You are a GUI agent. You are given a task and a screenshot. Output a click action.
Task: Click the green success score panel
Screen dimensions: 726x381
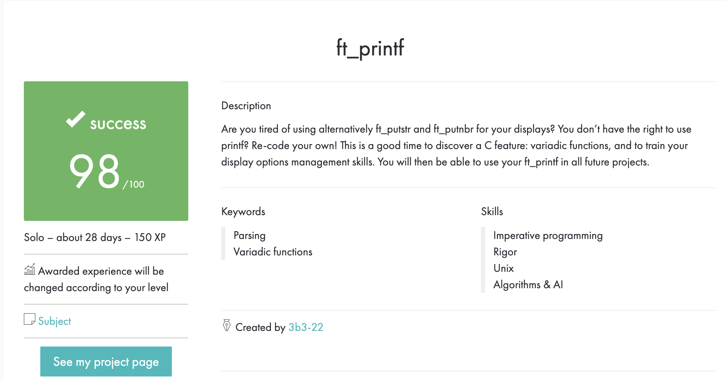pos(106,151)
